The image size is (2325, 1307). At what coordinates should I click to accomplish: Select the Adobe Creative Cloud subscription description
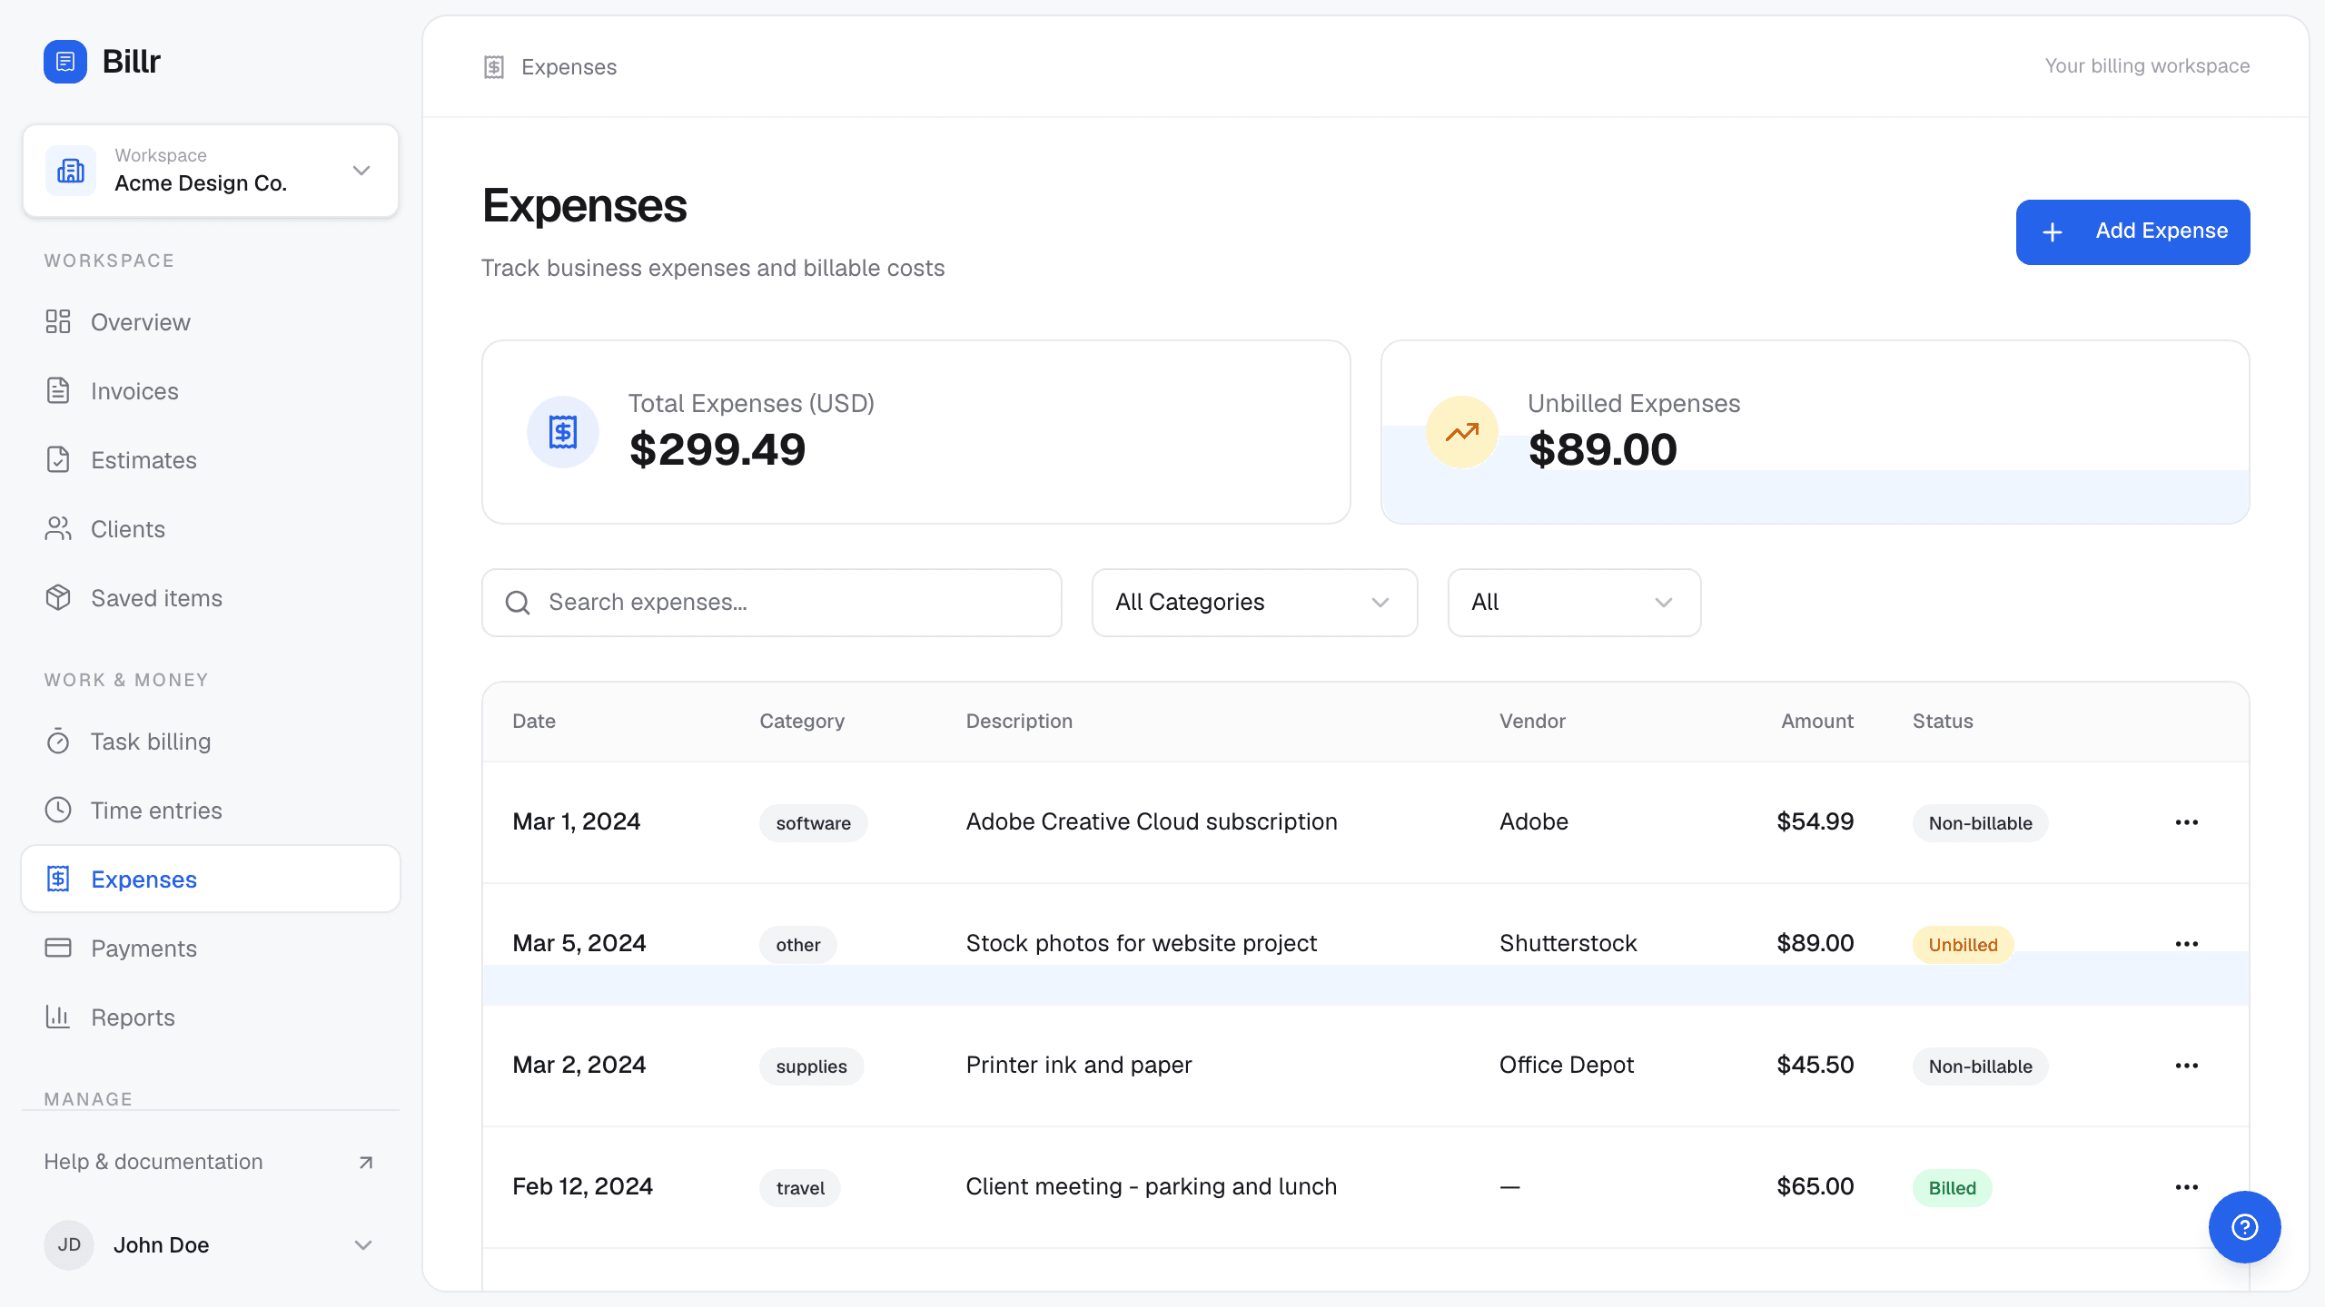[x=1151, y=821]
